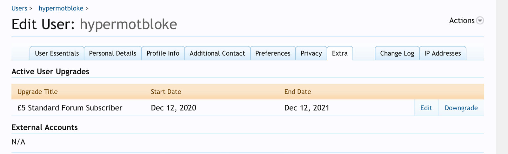Image resolution: width=508 pixels, height=154 pixels.
Task: Go to Users breadcrumb link
Action: coord(19,8)
